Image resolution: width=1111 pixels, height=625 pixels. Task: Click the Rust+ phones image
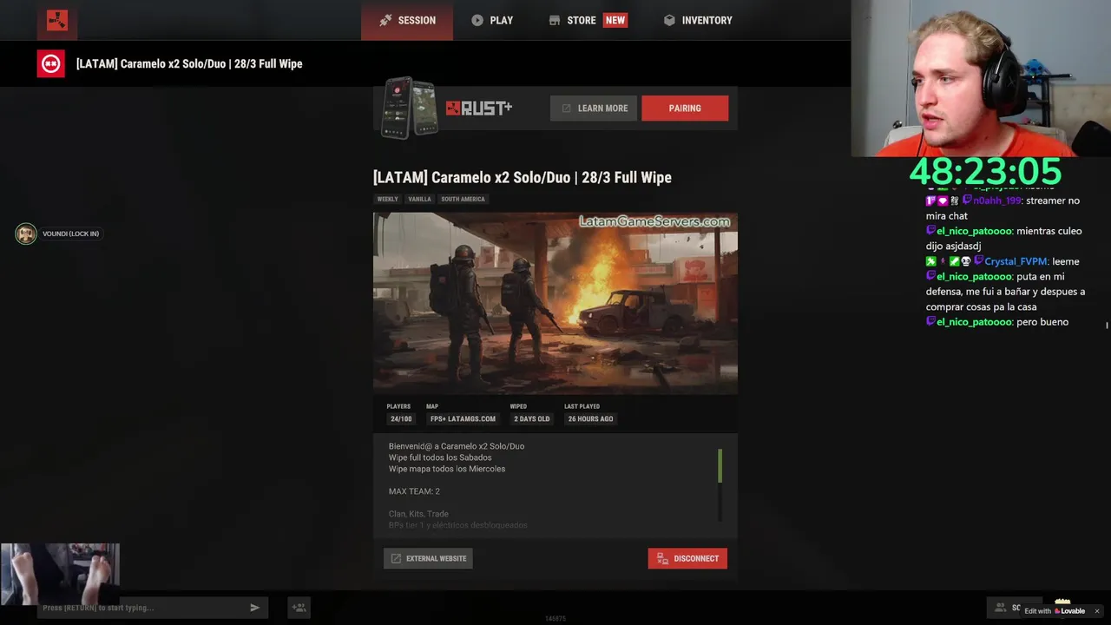410,107
